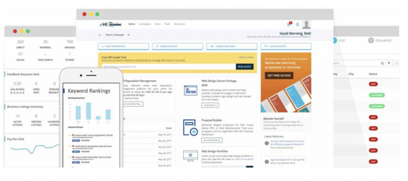Click the View All Audits link
This screenshot has height=181, width=408.
[x=246, y=57]
